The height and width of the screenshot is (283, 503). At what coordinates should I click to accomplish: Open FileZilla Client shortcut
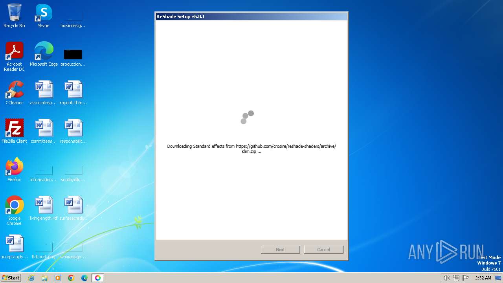pyautogui.click(x=14, y=131)
